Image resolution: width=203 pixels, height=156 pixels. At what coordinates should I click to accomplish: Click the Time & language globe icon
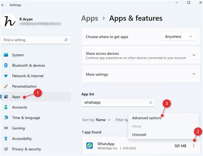coord(6,117)
